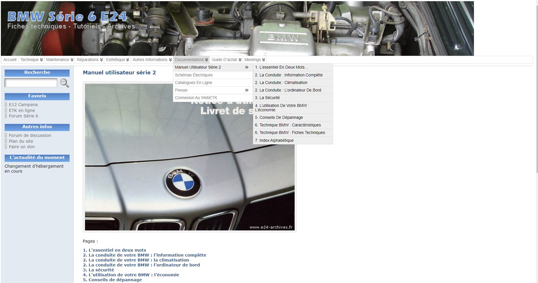This screenshot has width=538, height=283.
Task: Click the magnifying glass search icon
Action: 64,83
